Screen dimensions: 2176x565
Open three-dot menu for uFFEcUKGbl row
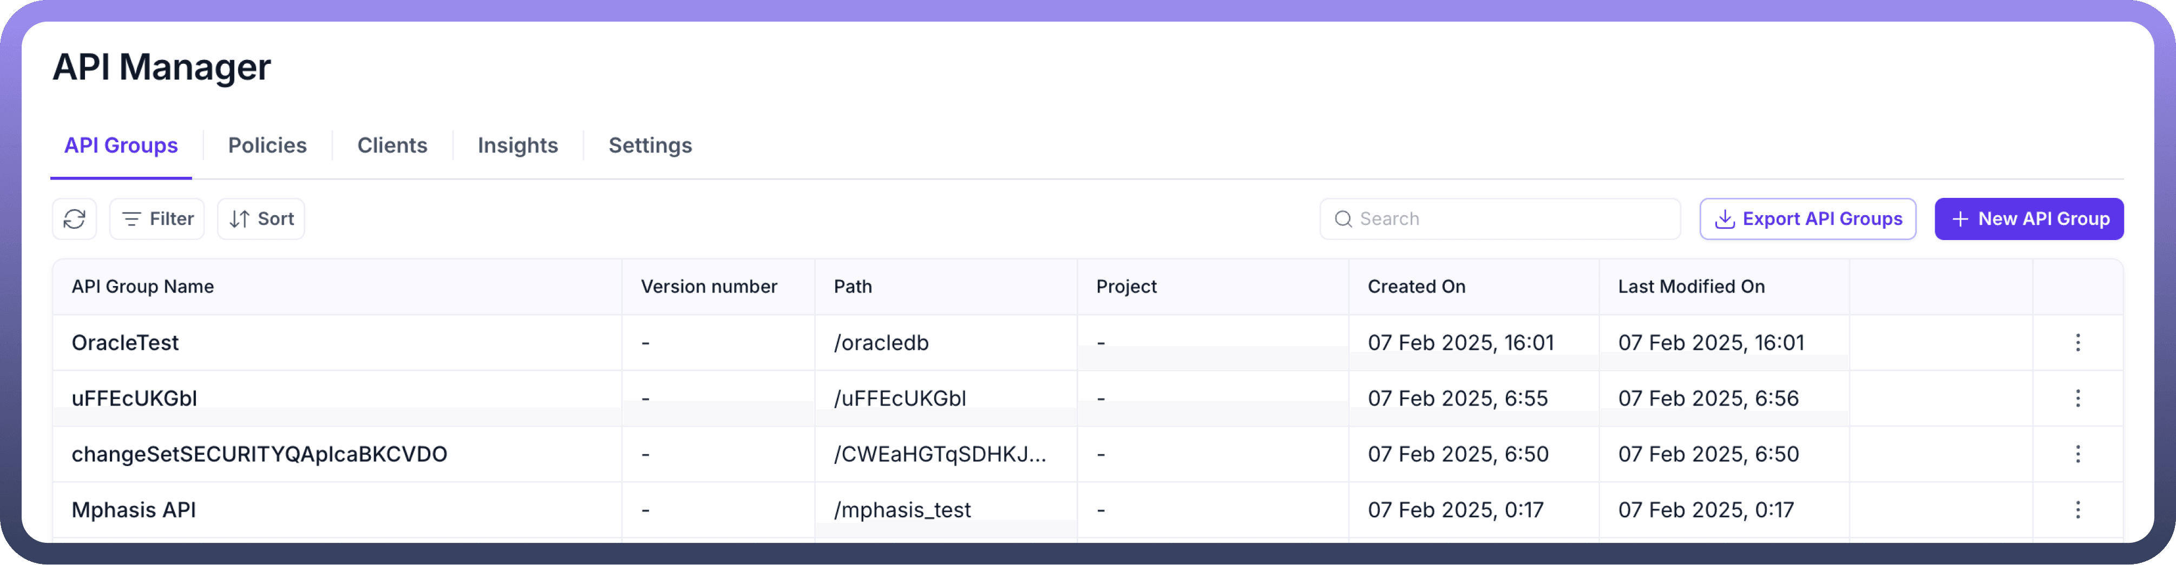tap(2077, 398)
